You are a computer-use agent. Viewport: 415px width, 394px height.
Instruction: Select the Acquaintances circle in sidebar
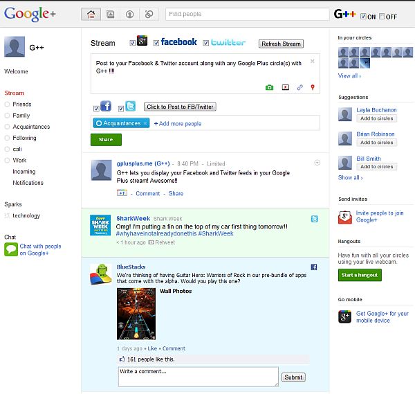tap(31, 127)
